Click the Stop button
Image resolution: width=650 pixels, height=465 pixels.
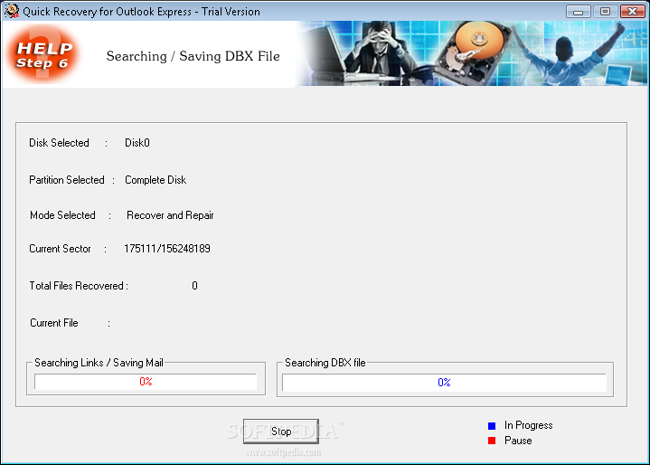pos(280,432)
